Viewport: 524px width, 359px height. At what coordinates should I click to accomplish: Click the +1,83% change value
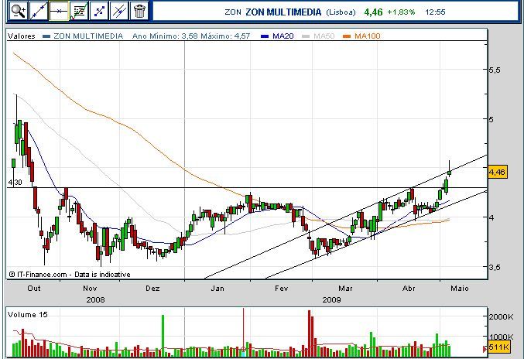pos(401,12)
